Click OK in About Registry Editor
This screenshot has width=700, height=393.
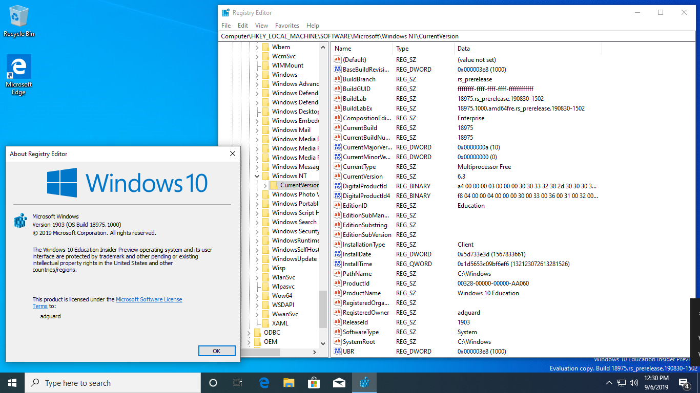(x=217, y=351)
